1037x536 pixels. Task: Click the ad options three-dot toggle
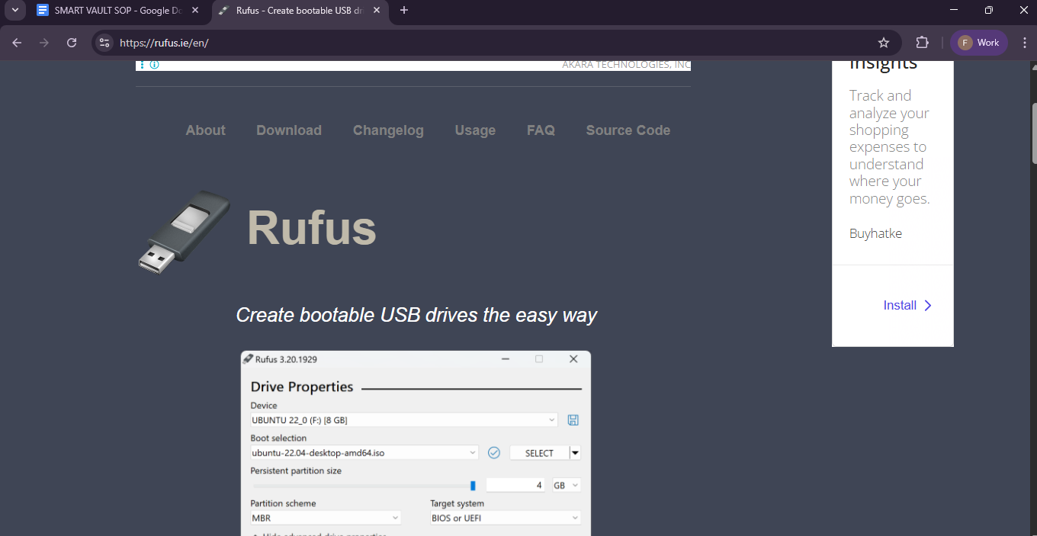pos(142,64)
